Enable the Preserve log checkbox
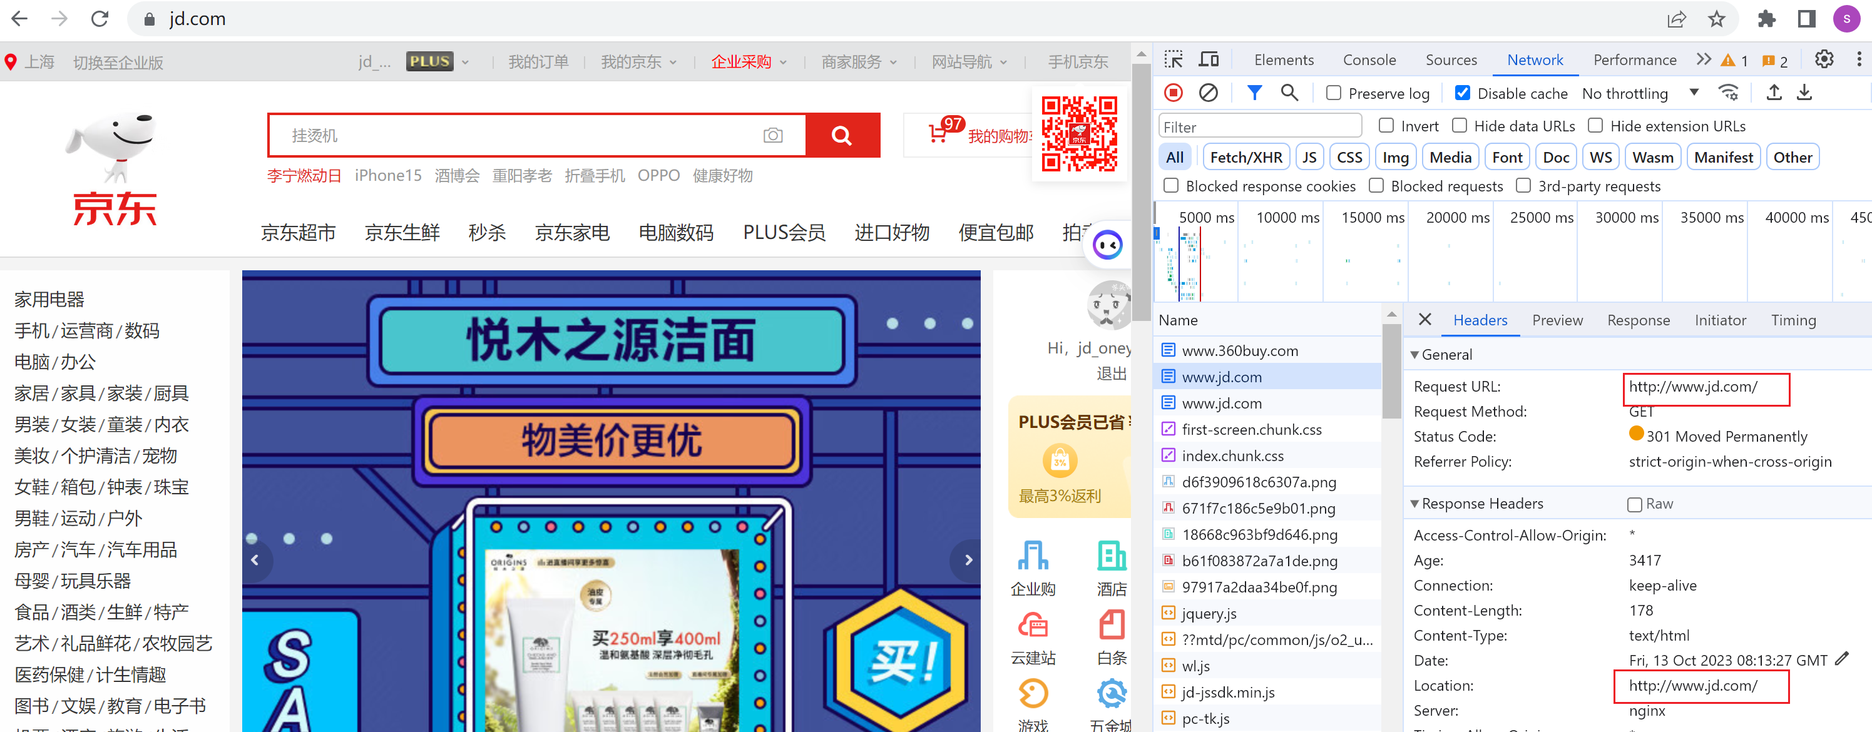This screenshot has height=732, width=1872. coord(1334,93)
